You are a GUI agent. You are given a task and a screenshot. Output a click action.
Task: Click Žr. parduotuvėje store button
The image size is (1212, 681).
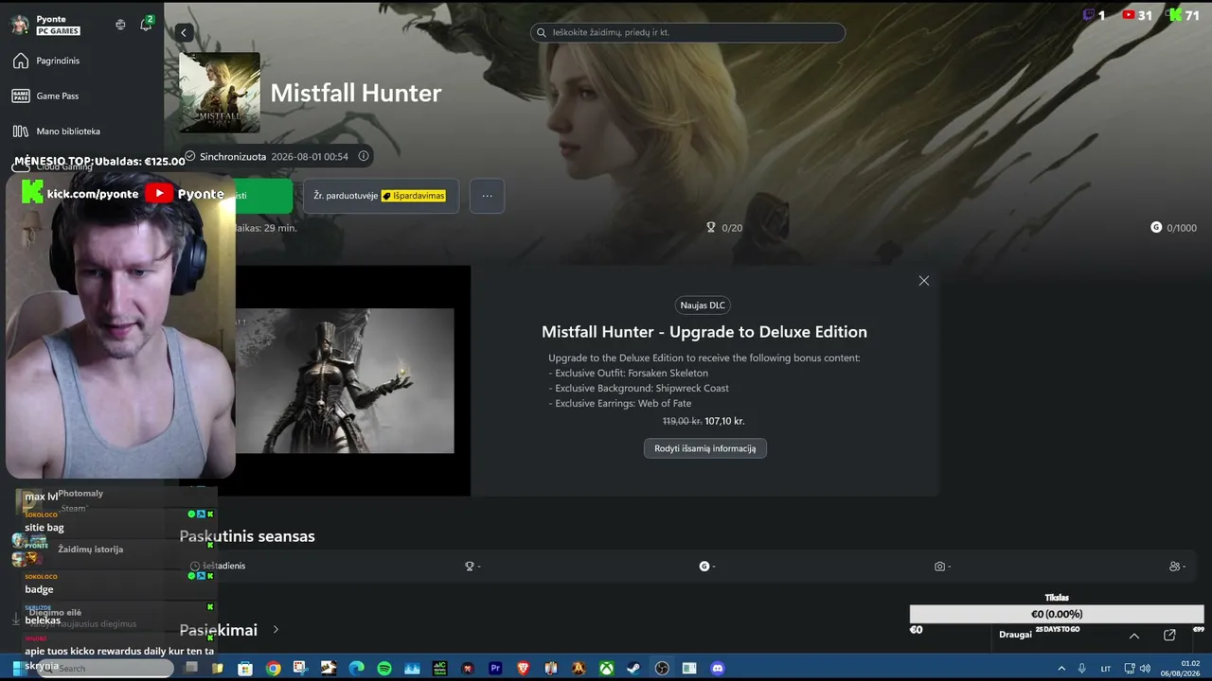click(381, 196)
